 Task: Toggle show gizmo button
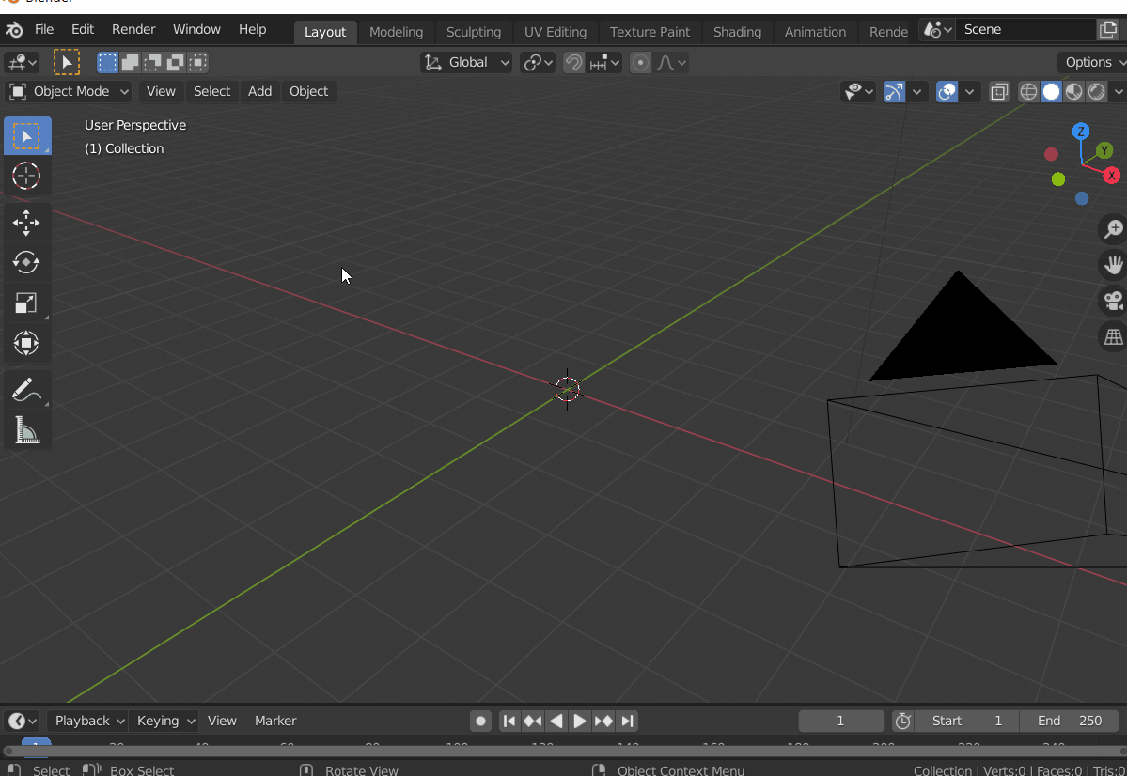pos(894,92)
